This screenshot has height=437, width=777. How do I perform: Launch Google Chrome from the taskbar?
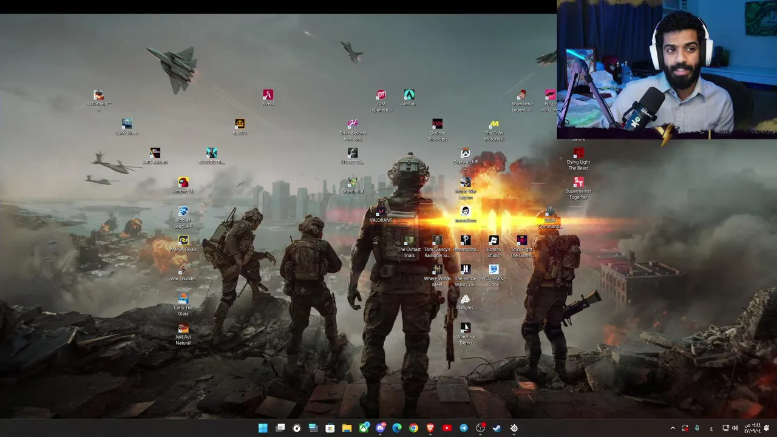[x=413, y=428]
